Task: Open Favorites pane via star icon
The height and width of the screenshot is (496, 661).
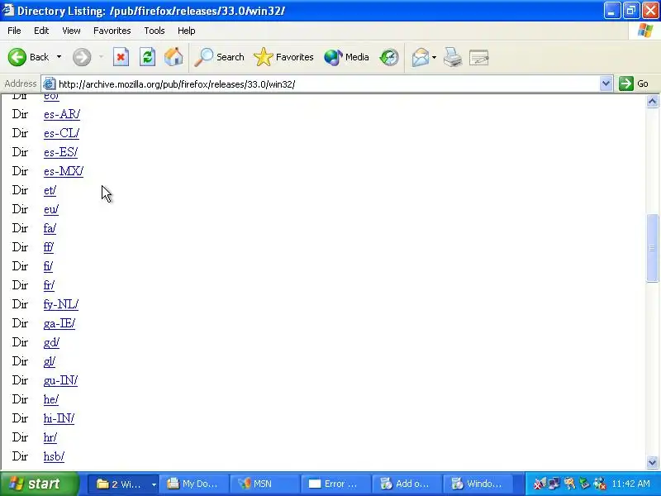Action: [283, 57]
